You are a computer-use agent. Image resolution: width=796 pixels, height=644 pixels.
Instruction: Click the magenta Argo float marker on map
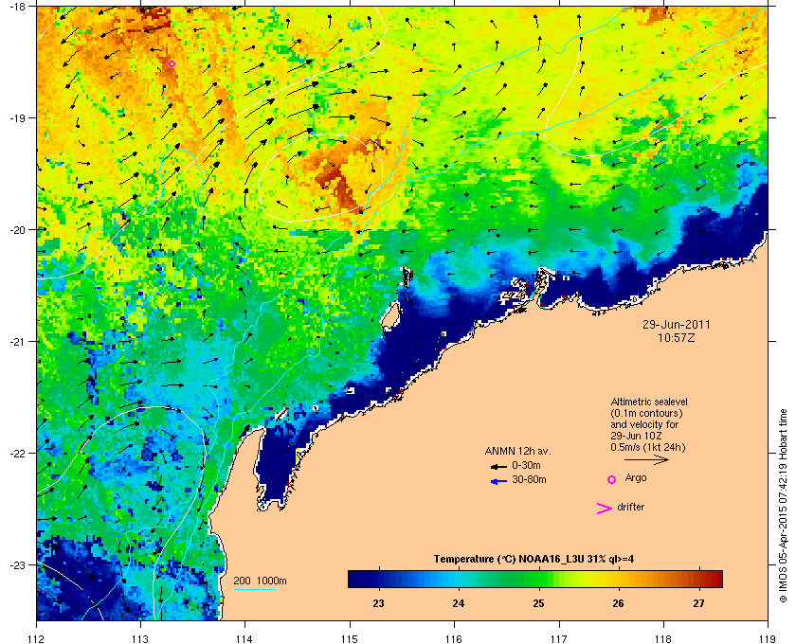pos(172,64)
